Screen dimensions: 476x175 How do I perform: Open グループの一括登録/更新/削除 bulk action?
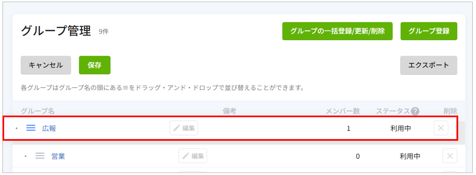(337, 31)
